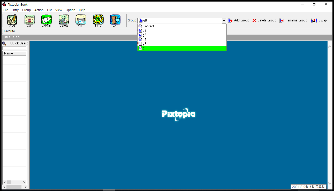This screenshot has width=334, height=191.
Task: Click the Delete Group button
Action: click(264, 20)
